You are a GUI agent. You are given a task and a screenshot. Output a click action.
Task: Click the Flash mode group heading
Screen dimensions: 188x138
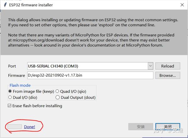20,85
